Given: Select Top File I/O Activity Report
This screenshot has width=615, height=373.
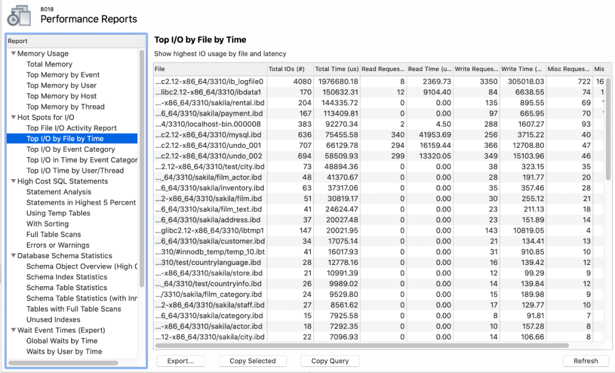Looking at the screenshot, I should (x=71, y=128).
